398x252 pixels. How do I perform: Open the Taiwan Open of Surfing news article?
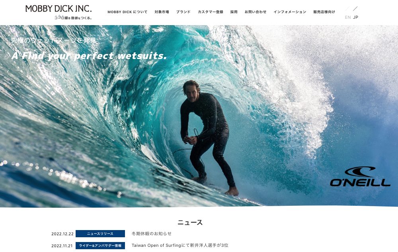(180, 245)
